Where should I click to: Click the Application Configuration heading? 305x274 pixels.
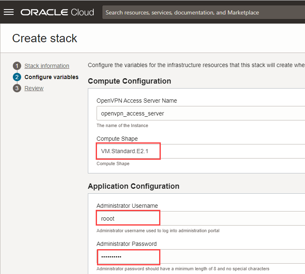click(133, 186)
